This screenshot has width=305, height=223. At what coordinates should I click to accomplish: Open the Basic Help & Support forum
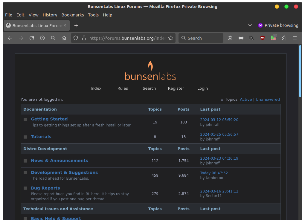click(x=56, y=219)
